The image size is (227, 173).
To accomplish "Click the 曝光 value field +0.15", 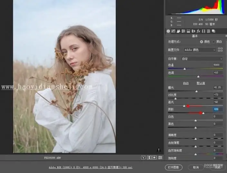I will tap(218, 87).
